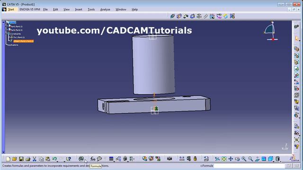303x170 pixels.
Task: Click the What's This help icon
Action: click(x=69, y=159)
